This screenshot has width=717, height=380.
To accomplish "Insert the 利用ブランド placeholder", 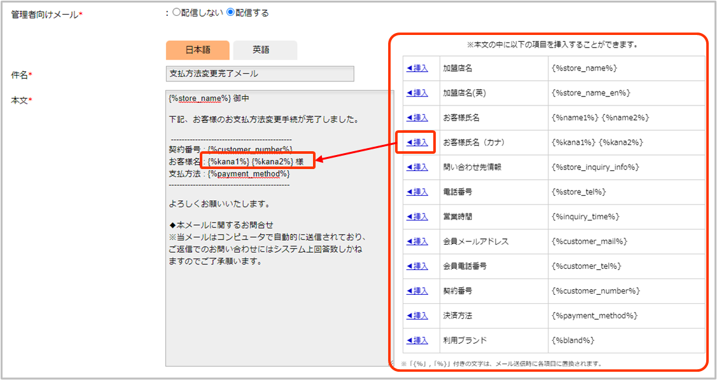I will click(x=417, y=341).
